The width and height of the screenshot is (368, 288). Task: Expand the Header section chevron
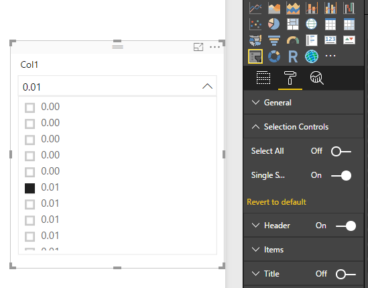255,225
